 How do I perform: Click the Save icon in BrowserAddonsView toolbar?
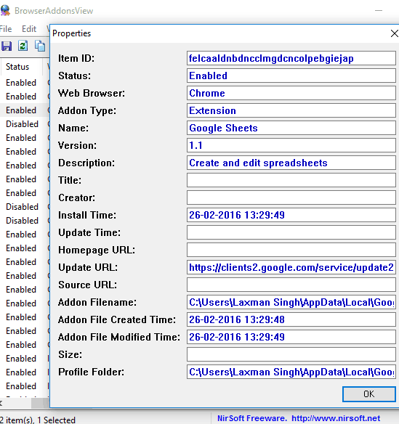click(7, 46)
